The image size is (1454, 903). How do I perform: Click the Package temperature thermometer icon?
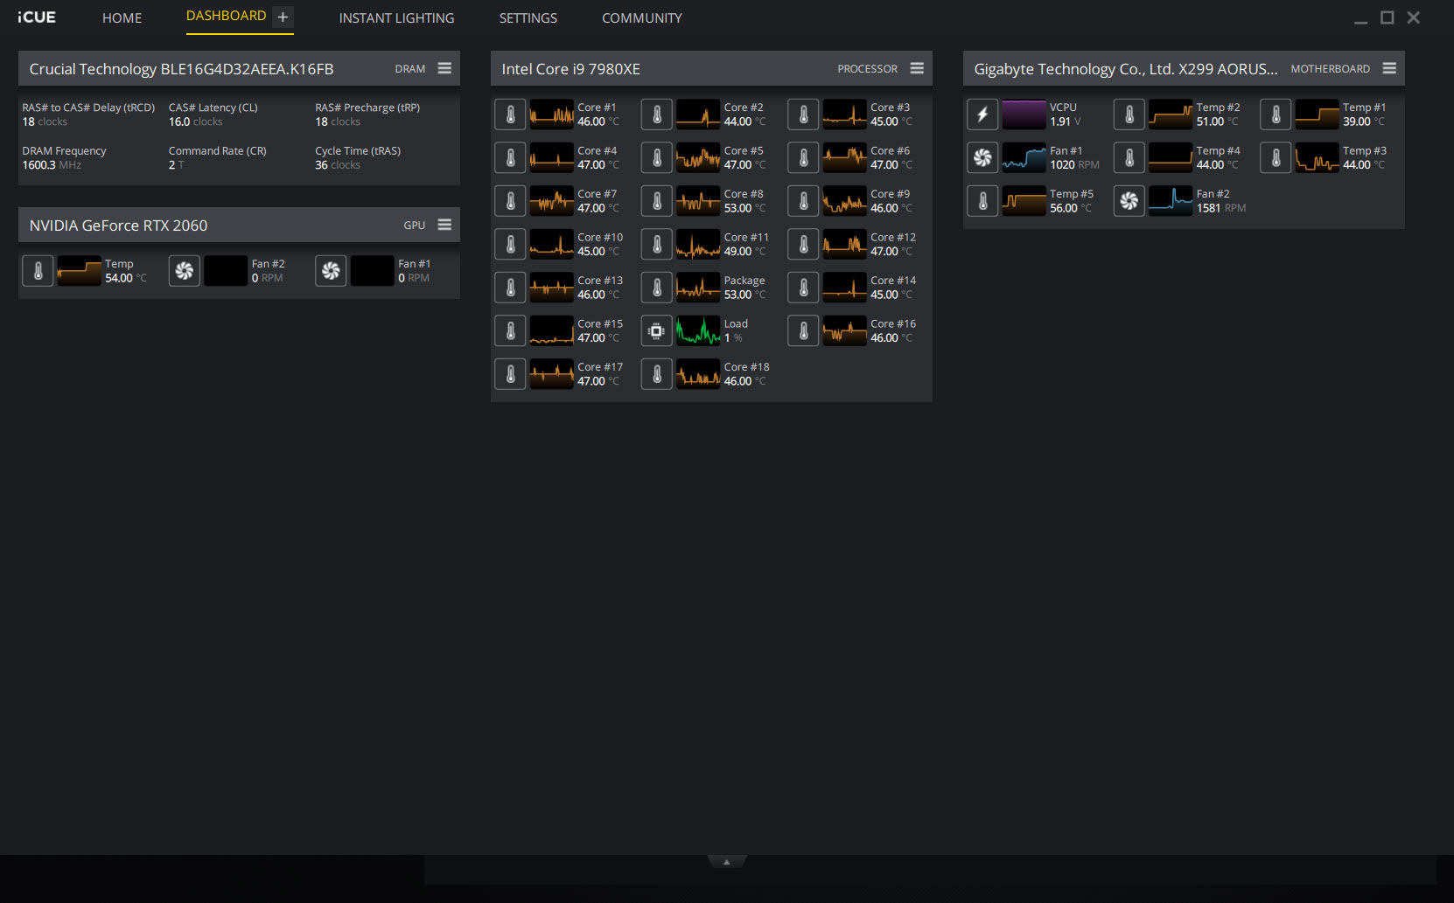click(x=657, y=288)
